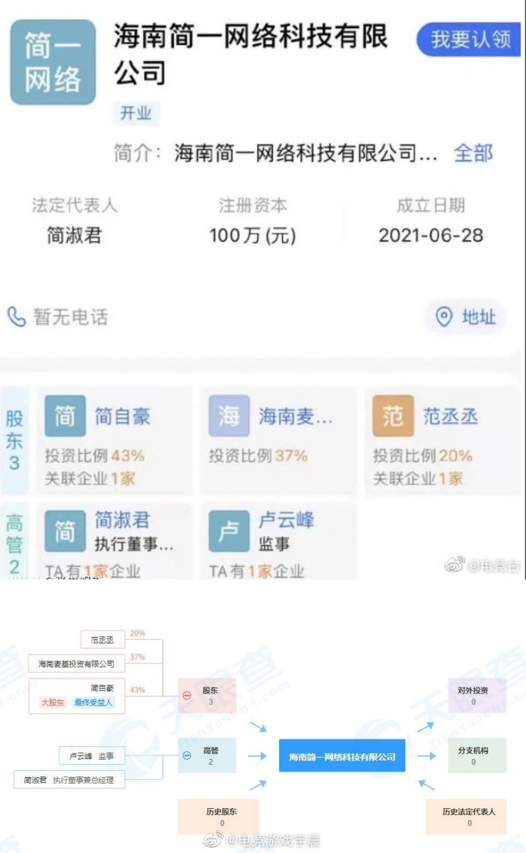Click the phone icon beside 暂无电话
The image size is (526, 853).
pyautogui.click(x=17, y=317)
